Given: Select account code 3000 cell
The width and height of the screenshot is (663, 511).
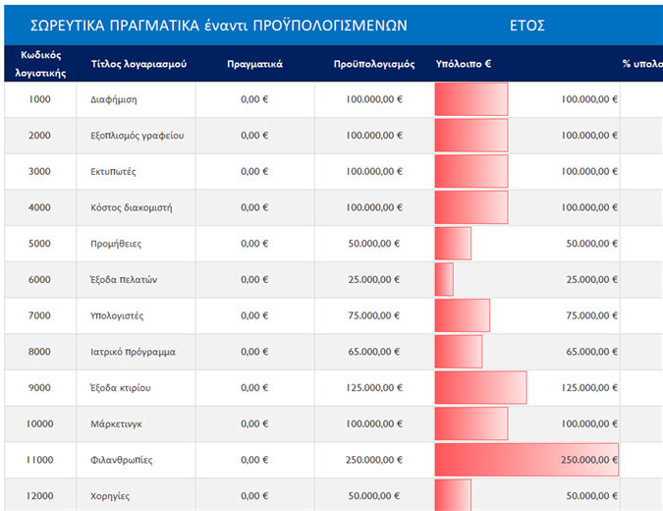Looking at the screenshot, I should [x=40, y=171].
